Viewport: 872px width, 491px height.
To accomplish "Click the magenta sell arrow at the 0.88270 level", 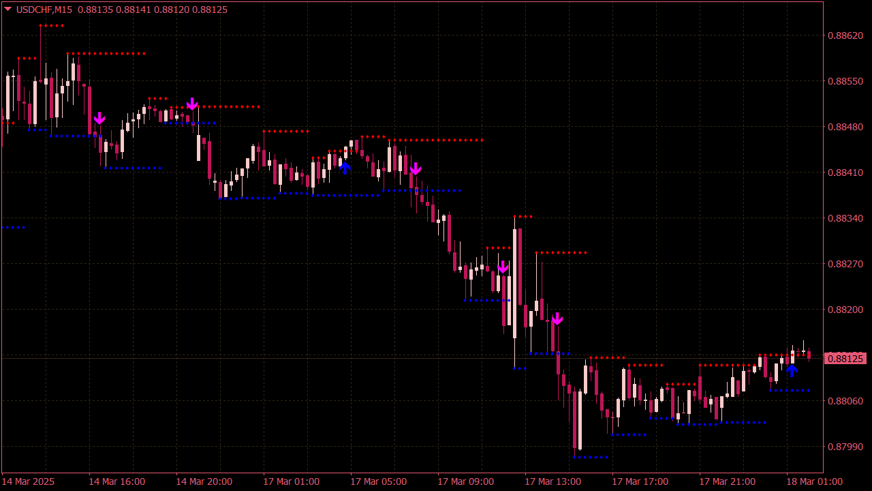I will pos(503,267).
